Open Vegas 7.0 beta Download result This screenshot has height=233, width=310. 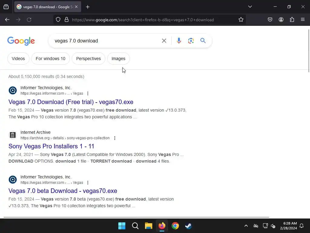point(63,191)
